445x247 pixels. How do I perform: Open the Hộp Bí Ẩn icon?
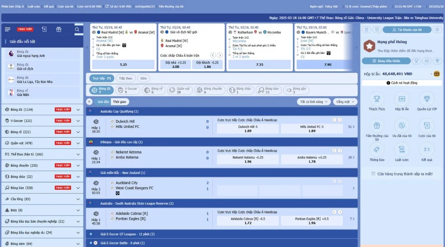pyautogui.click(x=402, y=99)
